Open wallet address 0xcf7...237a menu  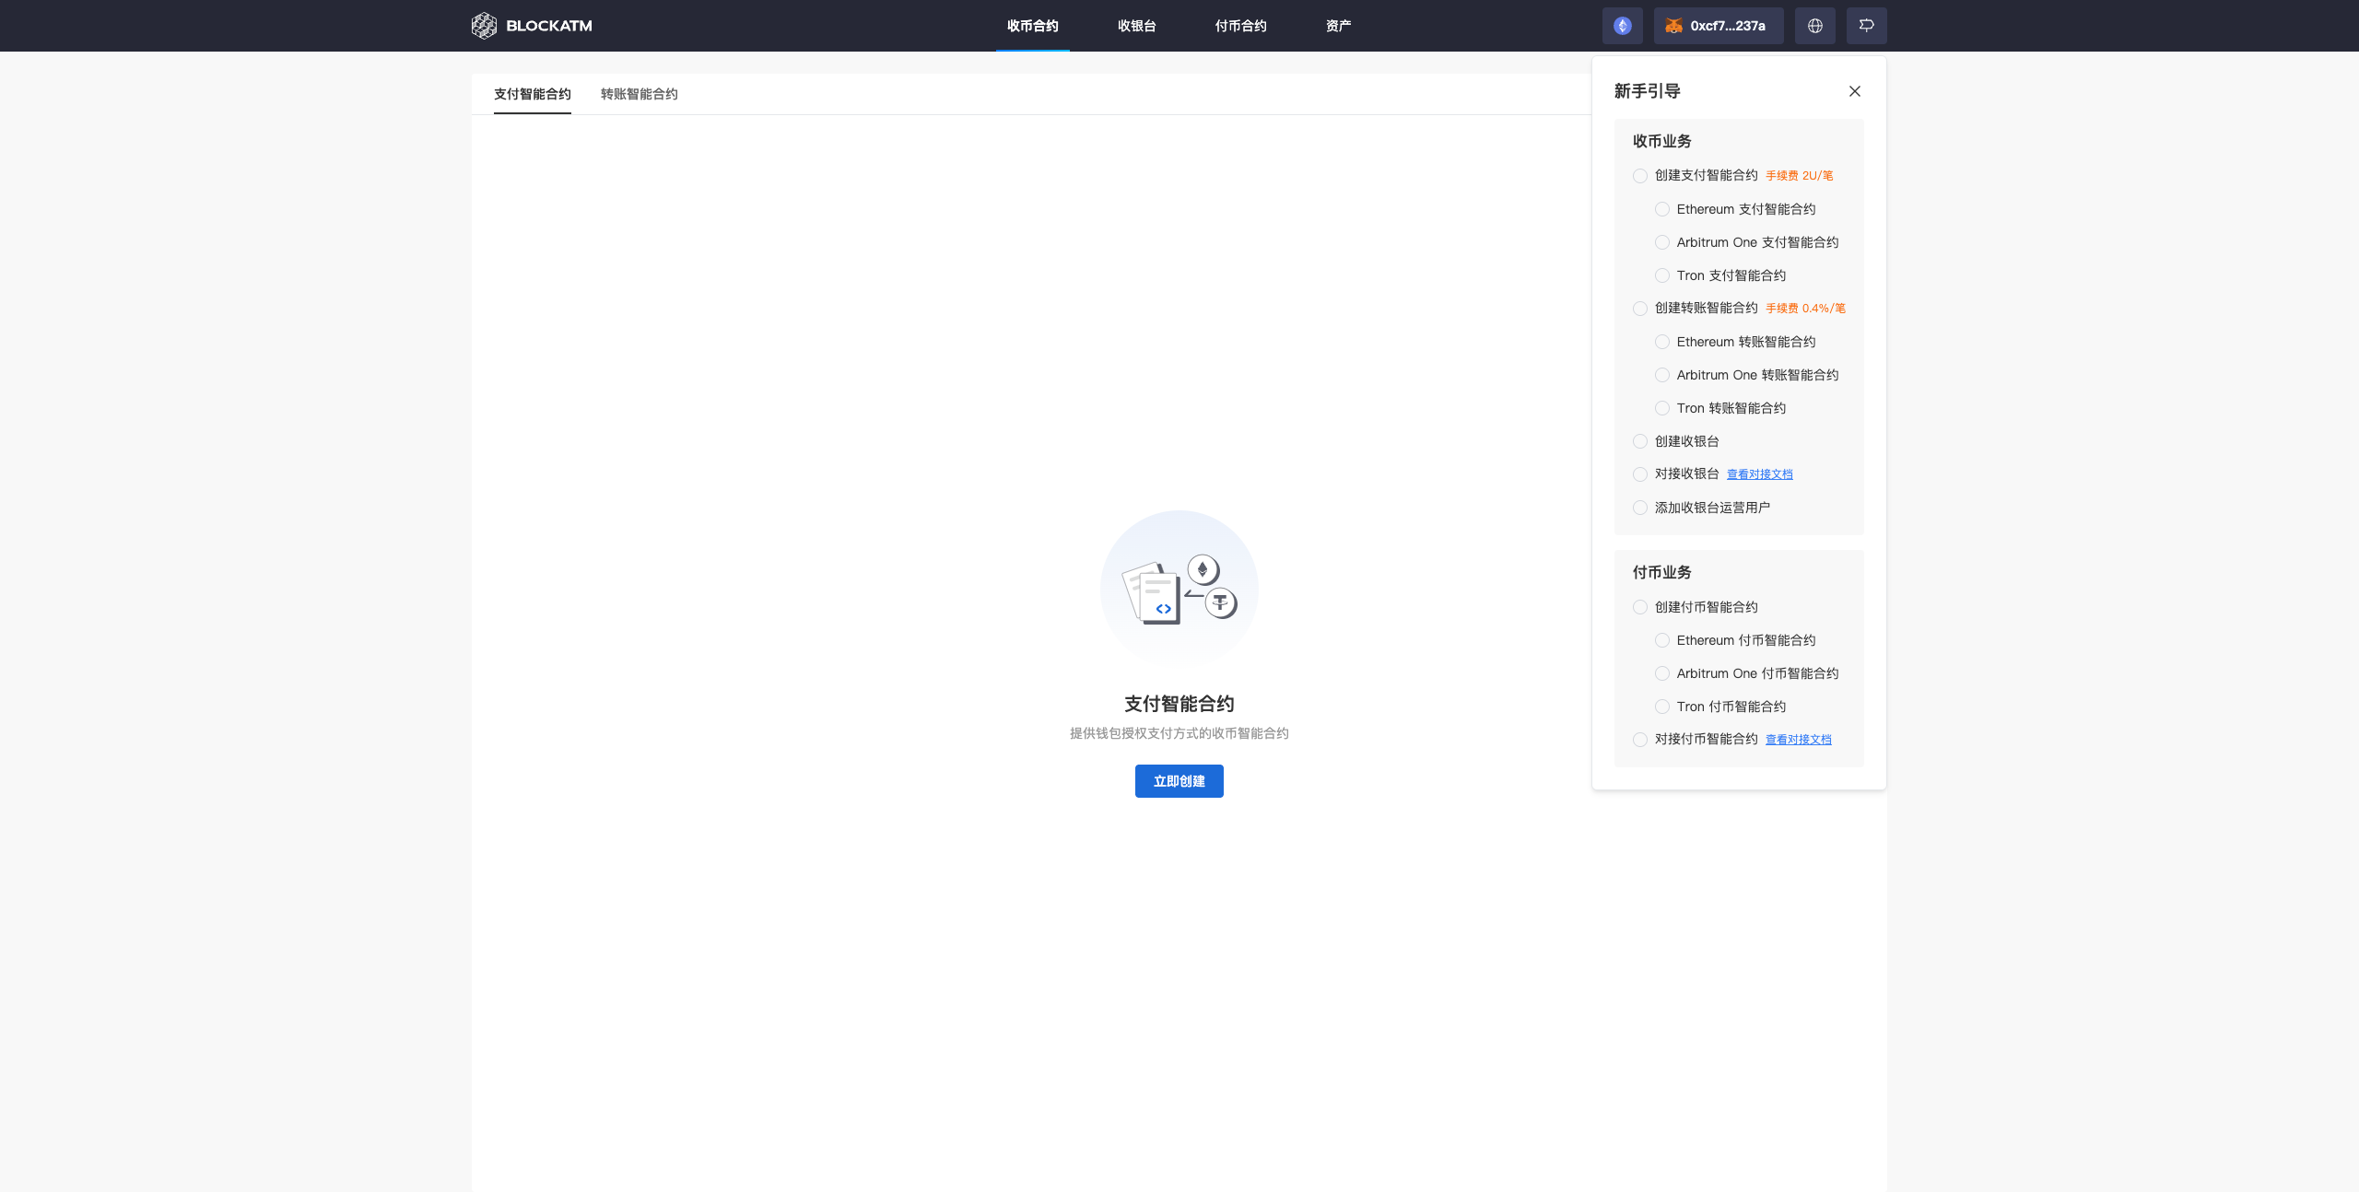click(1728, 26)
